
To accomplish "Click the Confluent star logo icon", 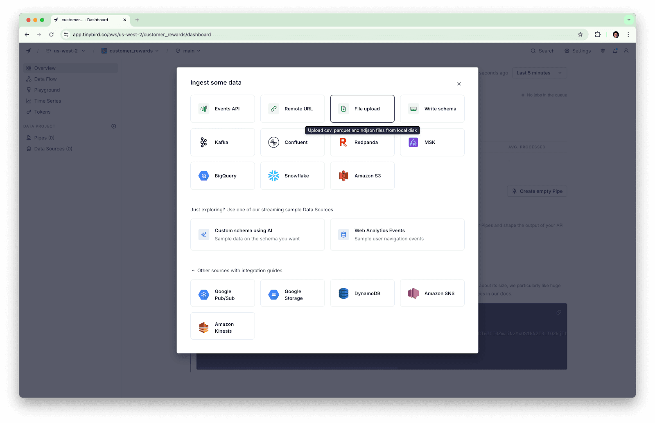I will [x=273, y=142].
